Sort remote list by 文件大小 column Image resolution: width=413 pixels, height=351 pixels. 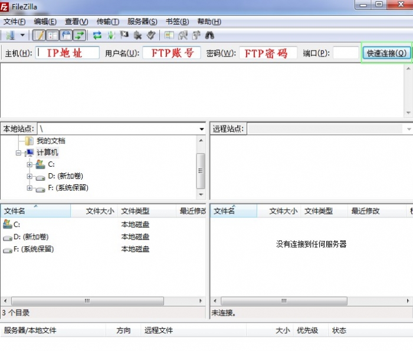[279, 211]
